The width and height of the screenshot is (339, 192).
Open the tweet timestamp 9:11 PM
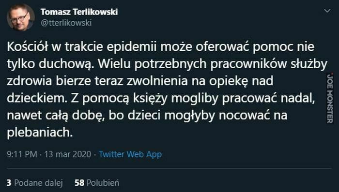22,154
